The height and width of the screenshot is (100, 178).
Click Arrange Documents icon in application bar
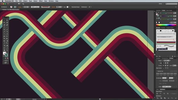coord(19,4)
